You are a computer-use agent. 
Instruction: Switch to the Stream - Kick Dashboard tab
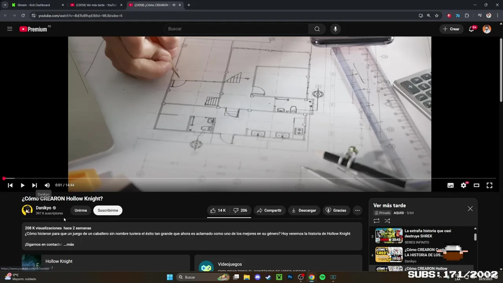pos(33,5)
